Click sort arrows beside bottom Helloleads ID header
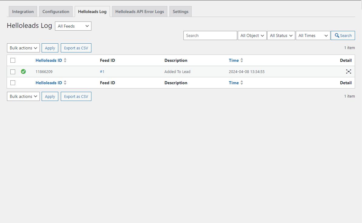Screen dimensions: 362x223 click(65, 82)
